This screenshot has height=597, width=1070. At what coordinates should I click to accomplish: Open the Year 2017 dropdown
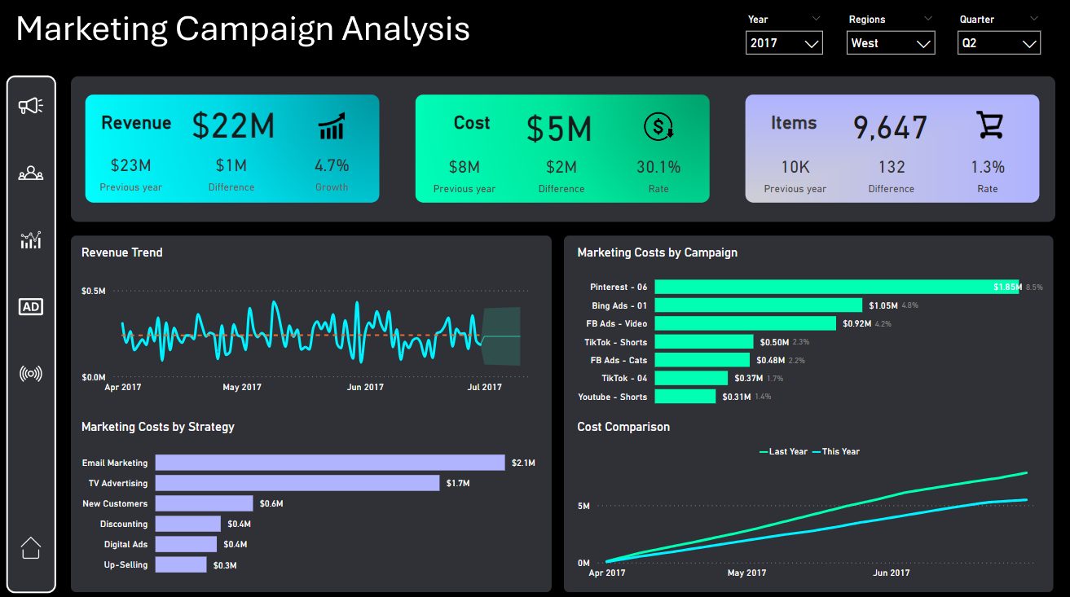tap(784, 43)
